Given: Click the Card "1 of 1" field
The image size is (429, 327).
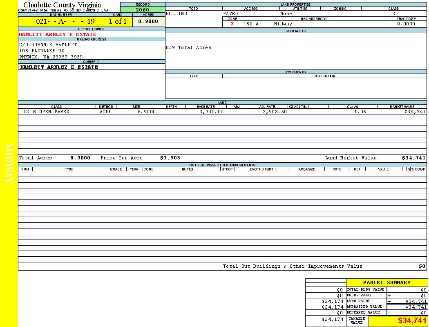Looking at the screenshot, I should (118, 22).
